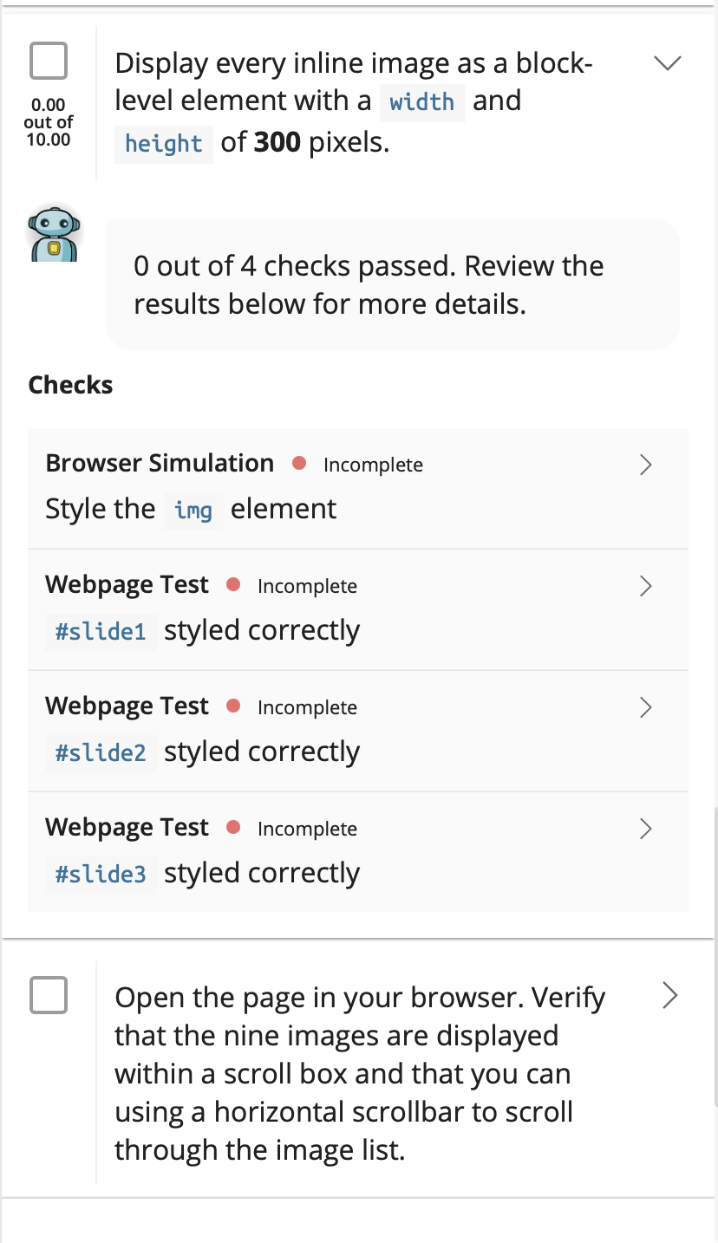The height and width of the screenshot is (1243, 718).
Task: Select the Webpage Test #slide2 row title
Action: point(127,706)
